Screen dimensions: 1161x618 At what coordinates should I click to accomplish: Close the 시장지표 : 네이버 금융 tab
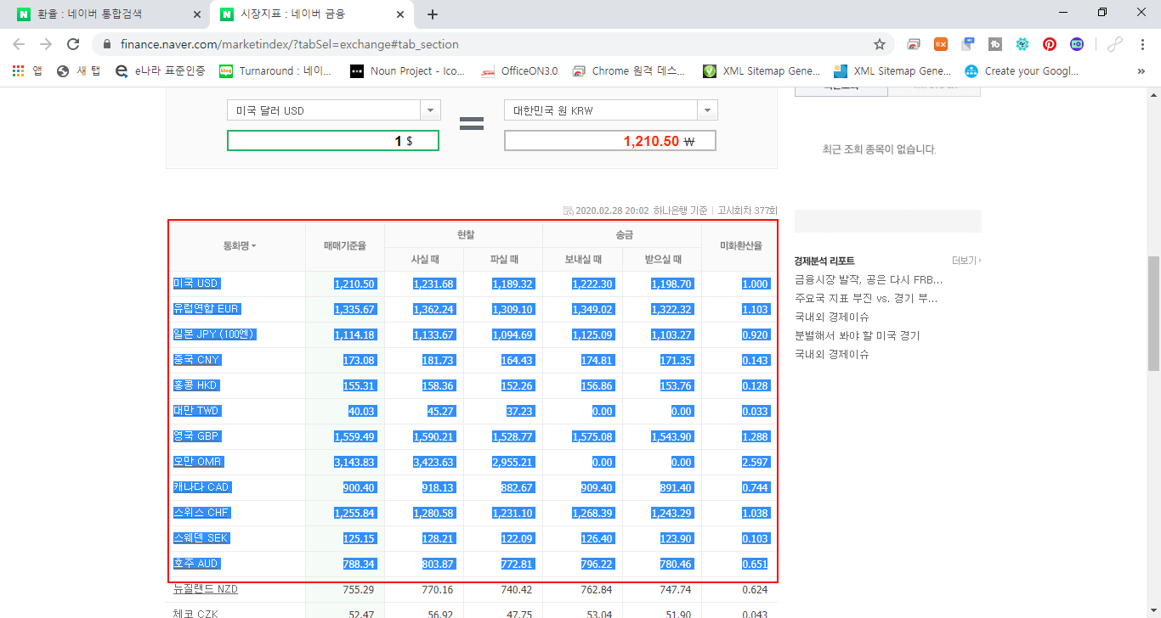point(400,14)
